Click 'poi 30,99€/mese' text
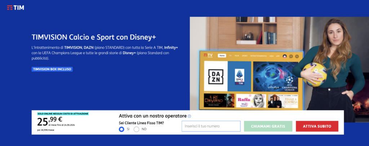The height and width of the screenshot is (146, 369). click(x=46, y=130)
